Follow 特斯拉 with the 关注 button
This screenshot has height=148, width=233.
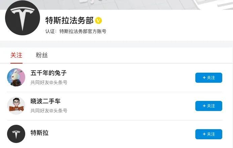pyautogui.click(x=208, y=134)
